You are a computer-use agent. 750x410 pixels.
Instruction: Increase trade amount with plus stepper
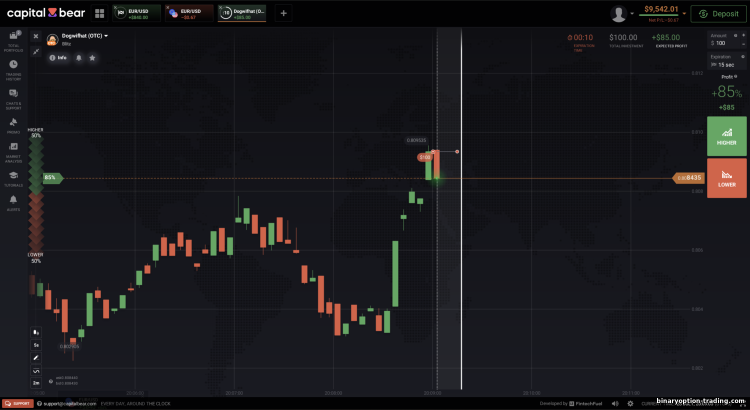[x=743, y=35]
